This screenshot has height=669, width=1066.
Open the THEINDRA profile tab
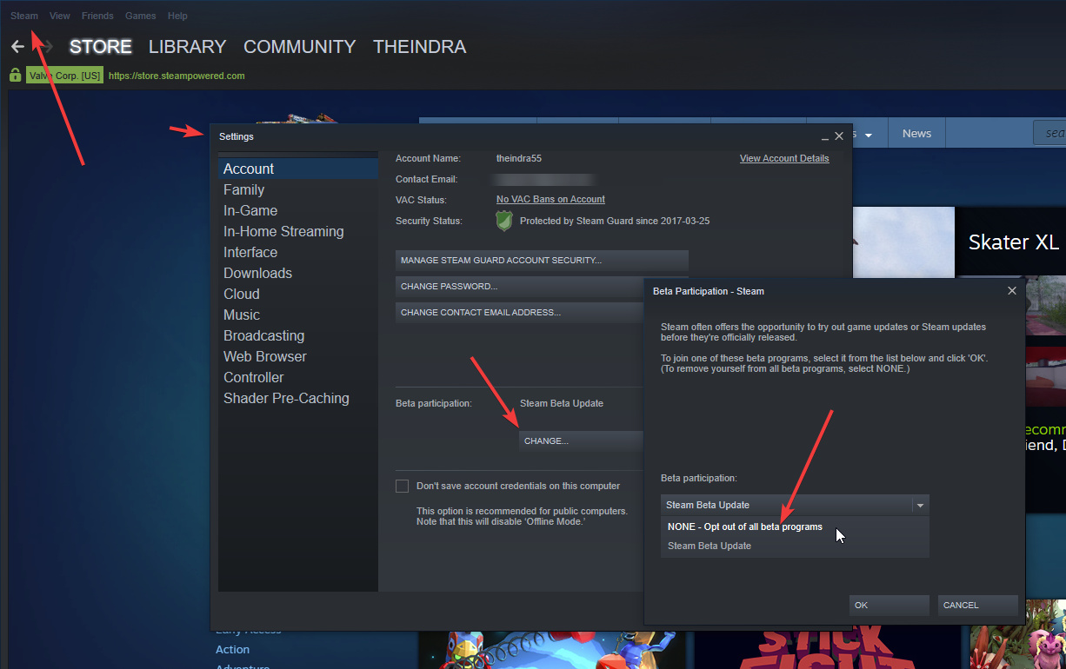coord(420,47)
